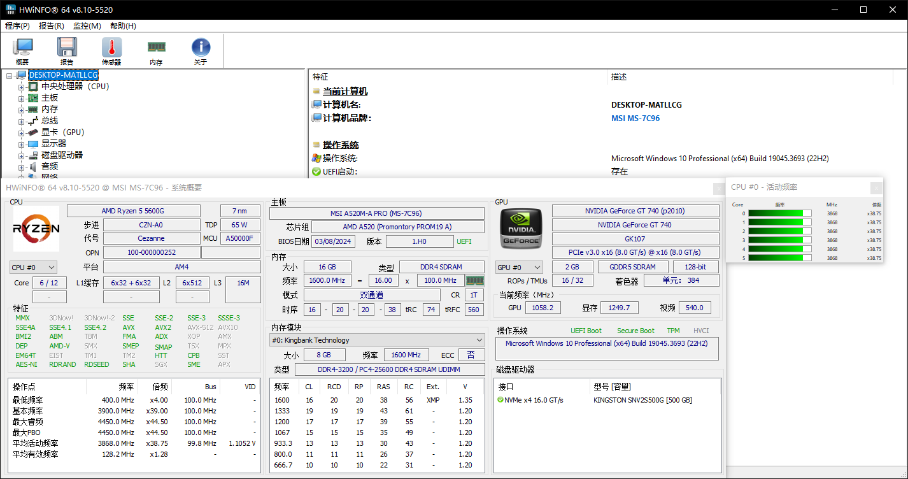Expand the 中央处理器 (CPU) tree node
Screen dimensions: 908x479
22,87
